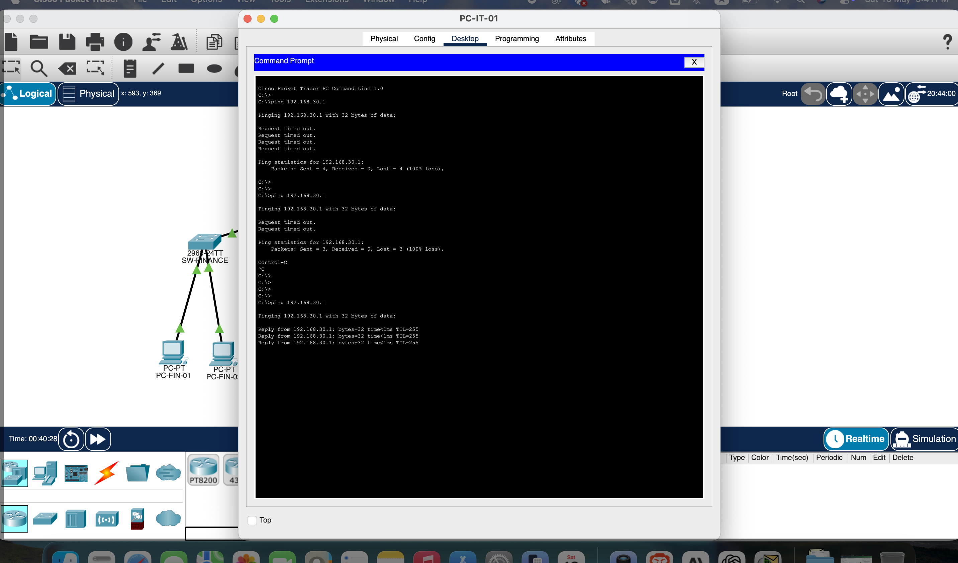Select Connections lightning bolt icon

(106, 473)
